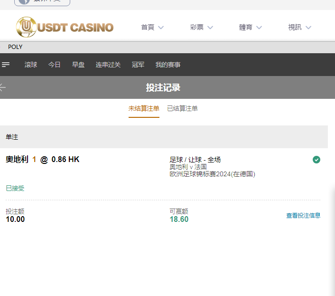Open 我的赛事 in navigation bar
This screenshot has width=335, height=296.
pyautogui.click(x=168, y=65)
